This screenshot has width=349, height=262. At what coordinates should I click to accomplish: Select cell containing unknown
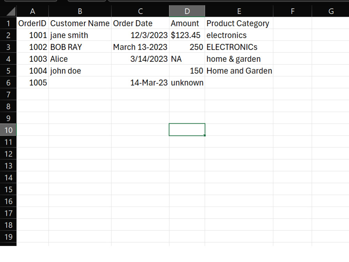[187, 82]
